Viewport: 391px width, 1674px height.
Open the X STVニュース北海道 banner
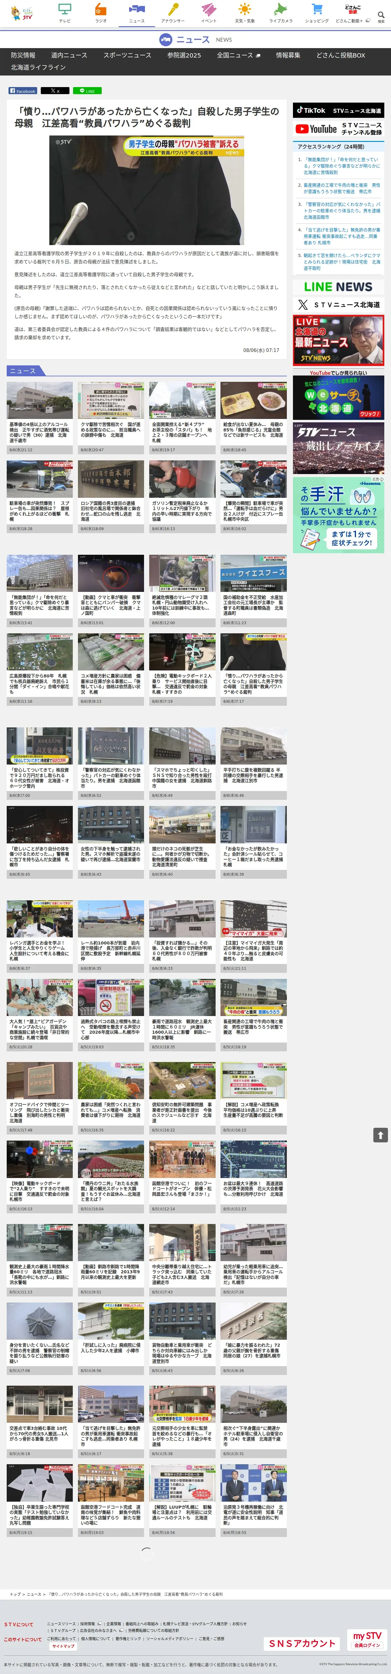tap(338, 305)
